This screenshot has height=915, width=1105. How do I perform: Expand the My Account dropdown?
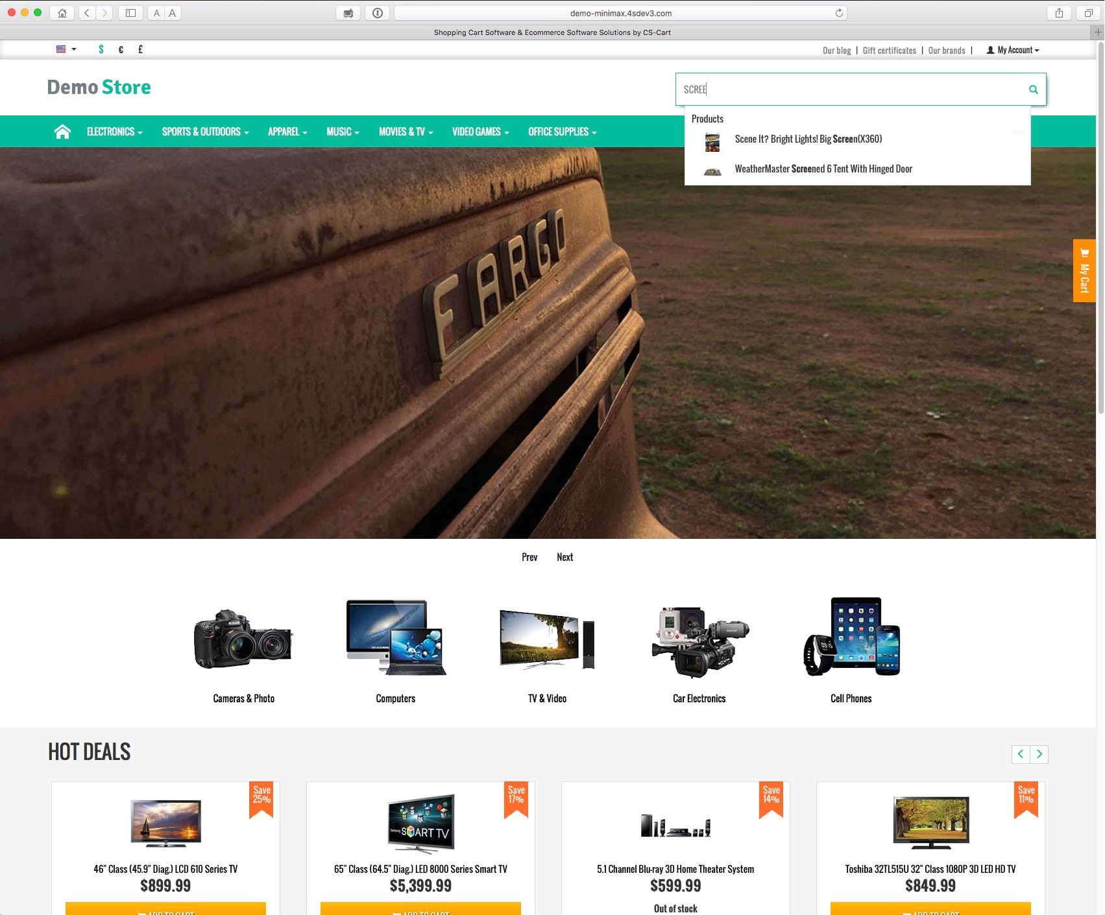point(1013,50)
